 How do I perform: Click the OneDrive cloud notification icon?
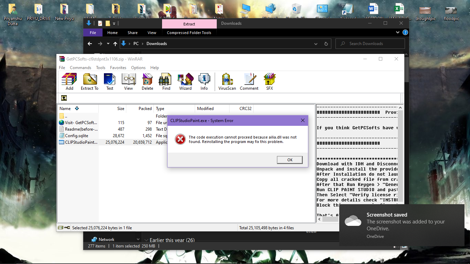pyautogui.click(x=353, y=221)
